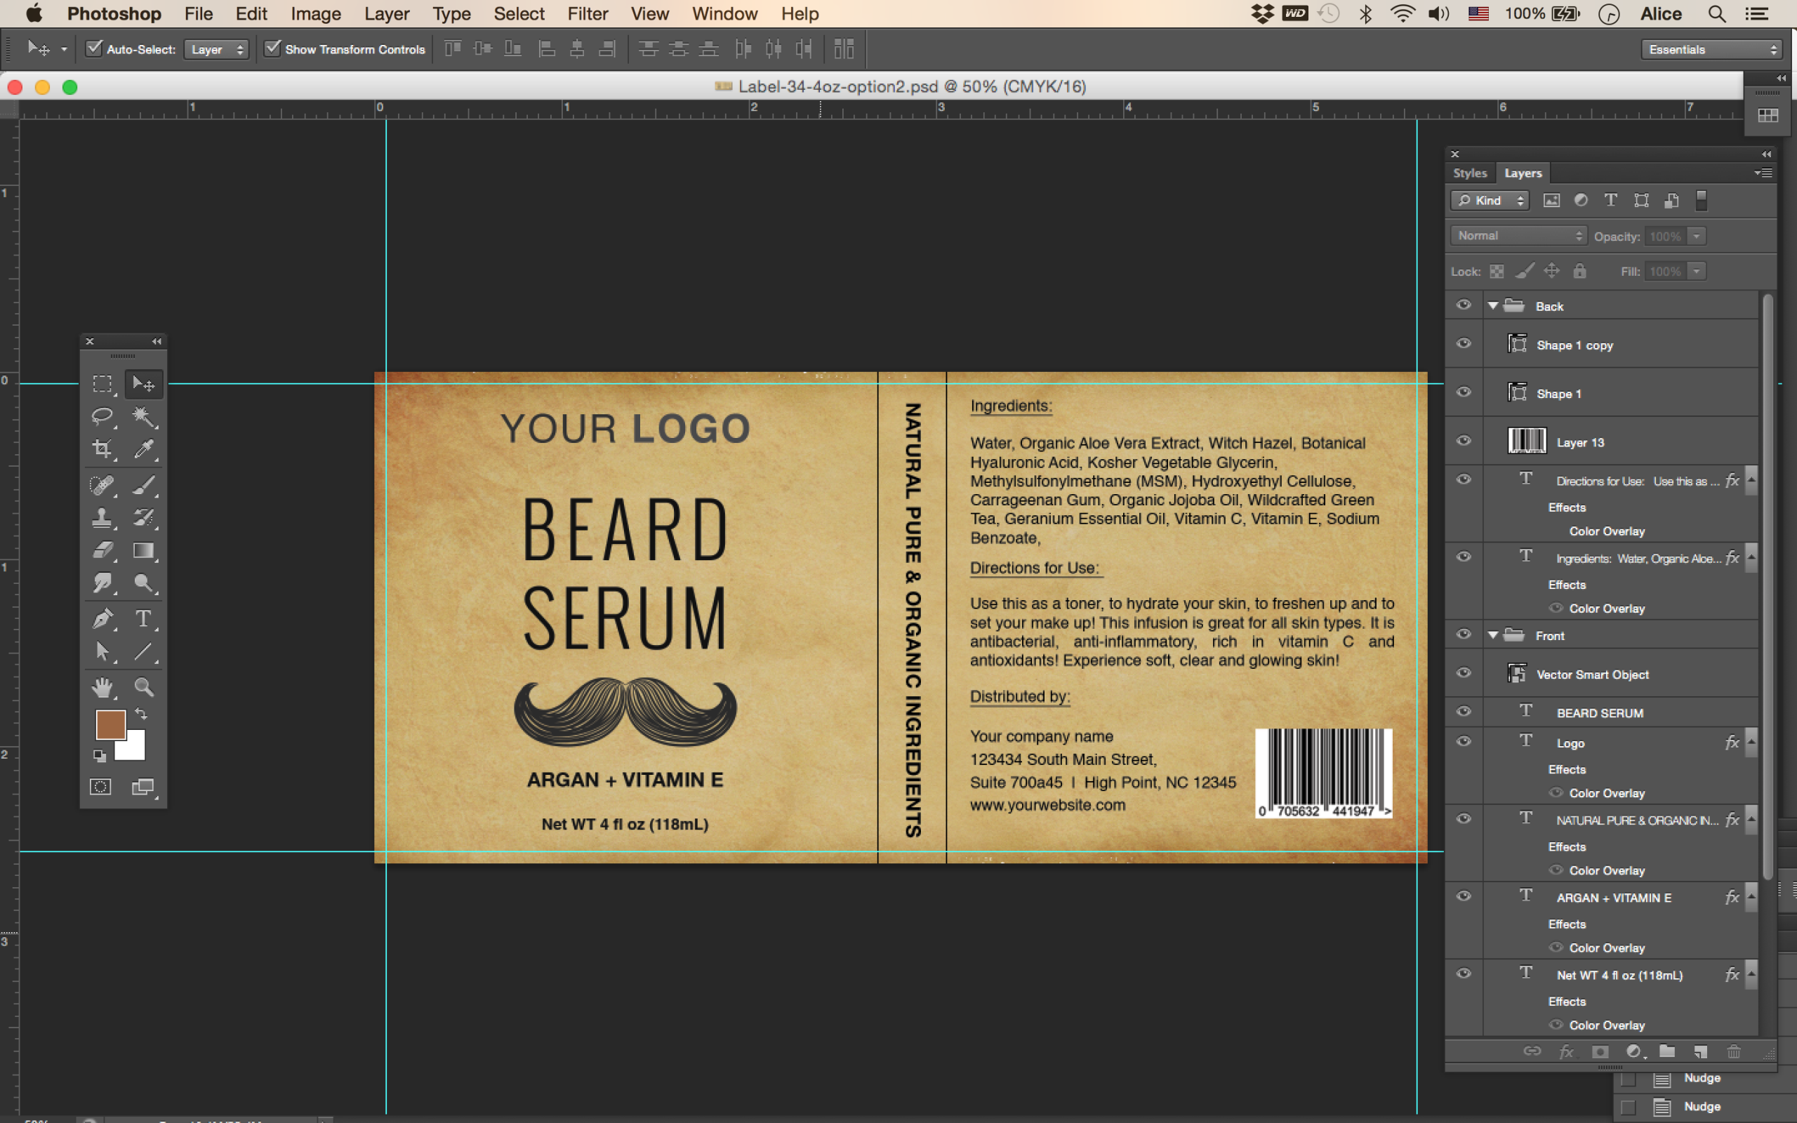
Task: Click the create new group folder icon
Action: 1666,1051
